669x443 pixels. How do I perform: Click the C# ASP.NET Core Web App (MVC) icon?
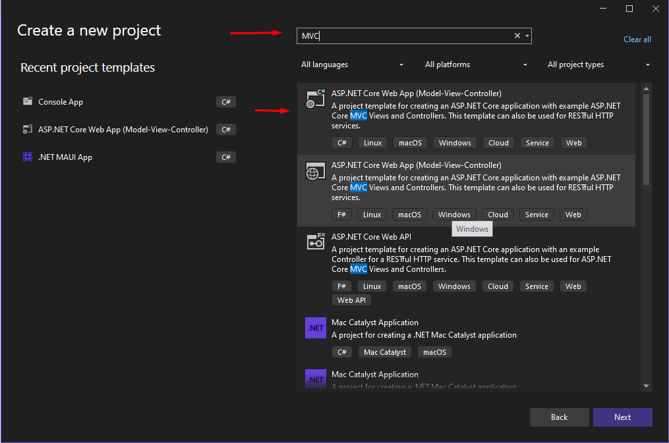tap(315, 98)
